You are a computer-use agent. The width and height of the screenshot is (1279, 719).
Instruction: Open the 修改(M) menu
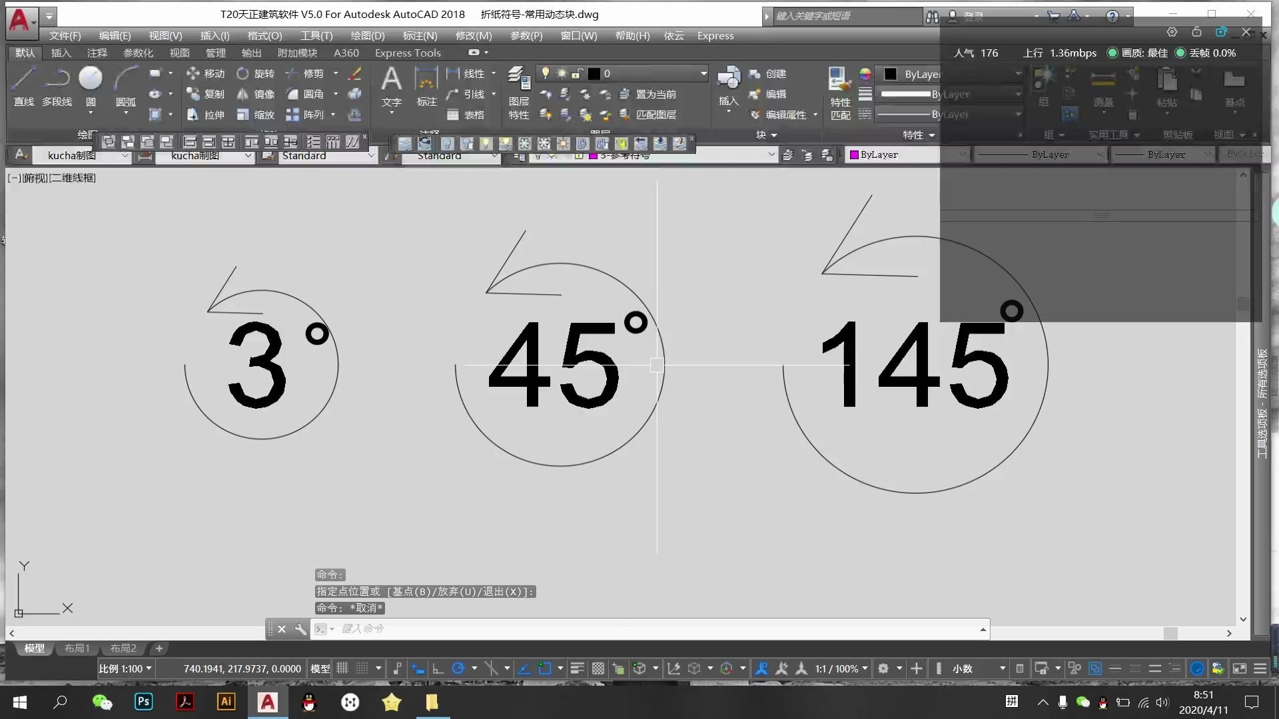pyautogui.click(x=473, y=35)
